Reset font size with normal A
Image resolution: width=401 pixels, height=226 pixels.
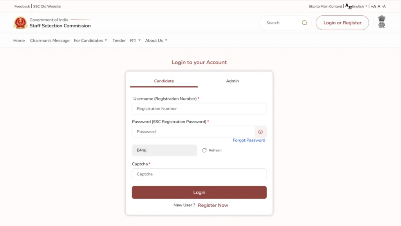[x=379, y=6]
